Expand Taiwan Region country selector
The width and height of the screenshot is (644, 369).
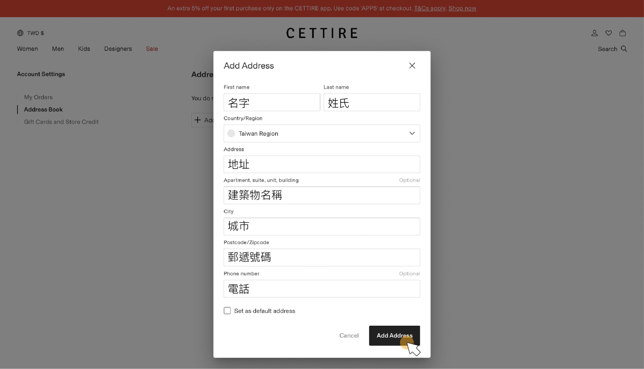pyautogui.click(x=321, y=133)
